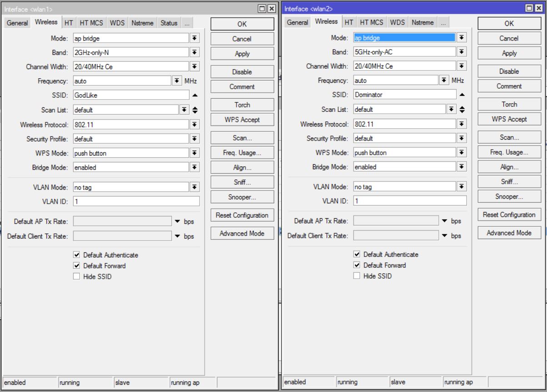
Task: Open Channel Width dropdown in wlan2
Action: pos(462,66)
